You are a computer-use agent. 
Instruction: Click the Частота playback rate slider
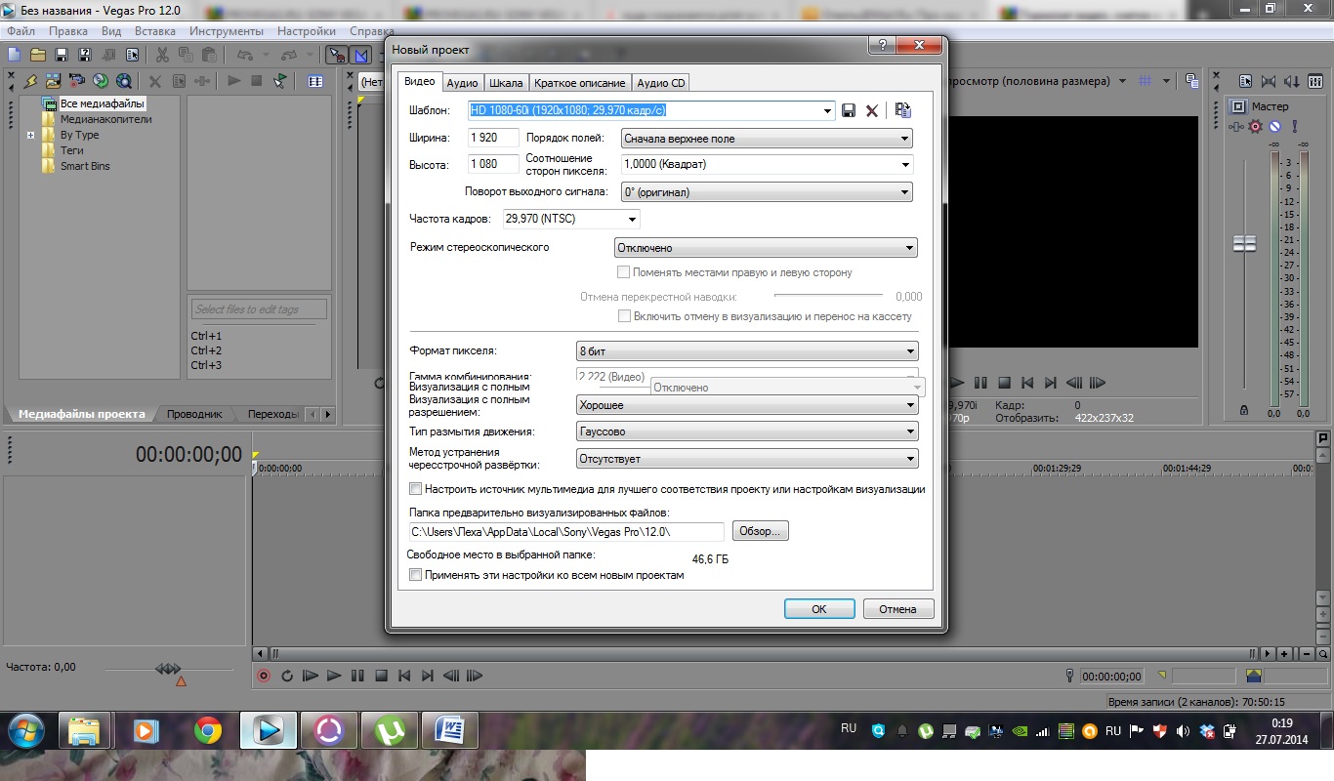[x=168, y=669]
